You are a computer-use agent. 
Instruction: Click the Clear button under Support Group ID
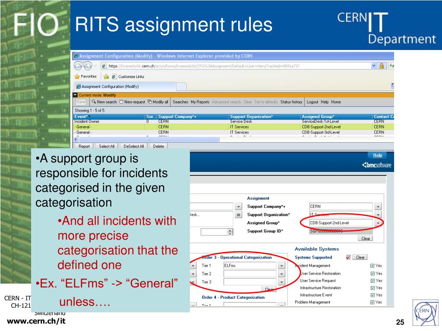pyautogui.click(x=365, y=238)
